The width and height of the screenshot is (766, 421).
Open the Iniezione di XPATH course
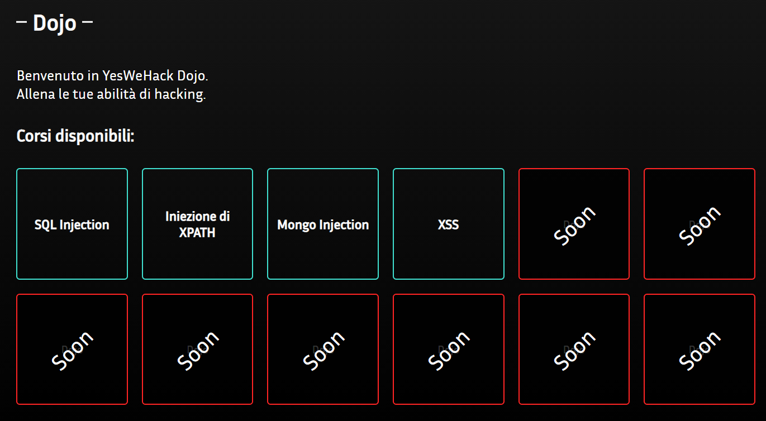click(197, 224)
